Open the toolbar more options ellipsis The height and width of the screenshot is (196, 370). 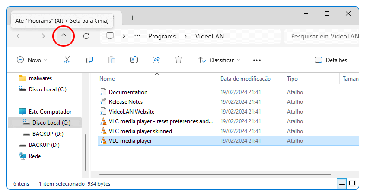[257, 60]
